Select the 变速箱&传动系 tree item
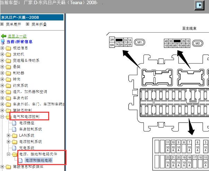The width and height of the screenshot is (209, 171). [x=26, y=61]
